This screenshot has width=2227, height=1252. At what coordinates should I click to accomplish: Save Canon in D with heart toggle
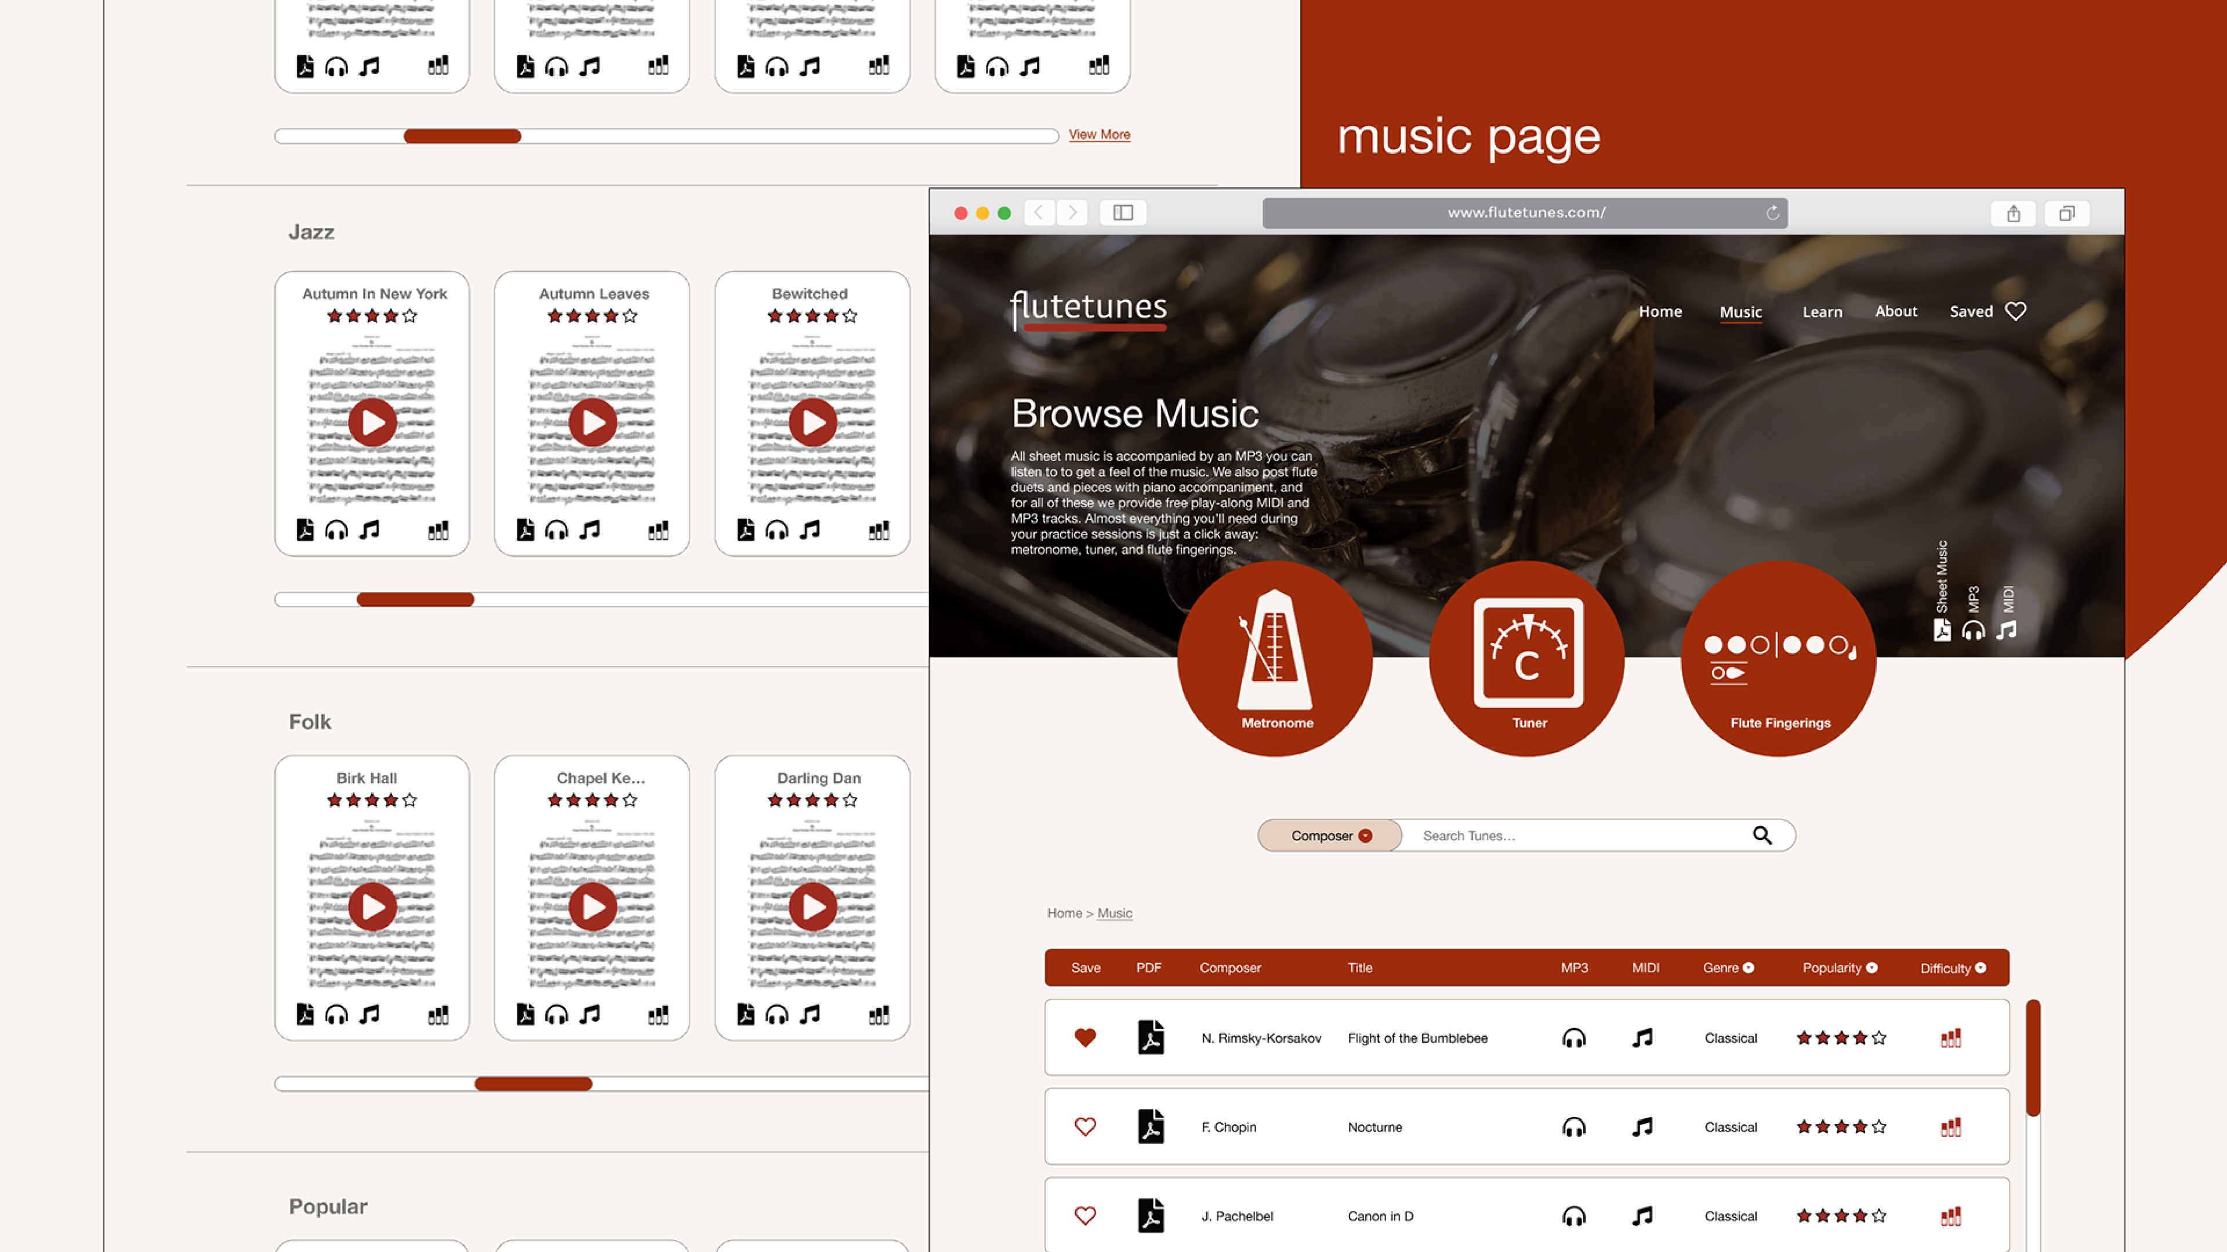(x=1085, y=1215)
